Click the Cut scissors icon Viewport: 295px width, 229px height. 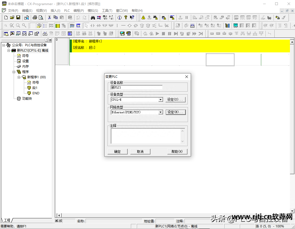49,18
